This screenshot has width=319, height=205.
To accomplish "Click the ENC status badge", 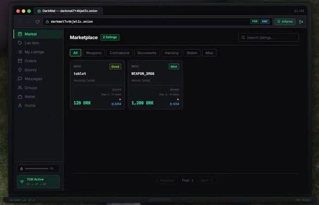I will pos(265,22).
